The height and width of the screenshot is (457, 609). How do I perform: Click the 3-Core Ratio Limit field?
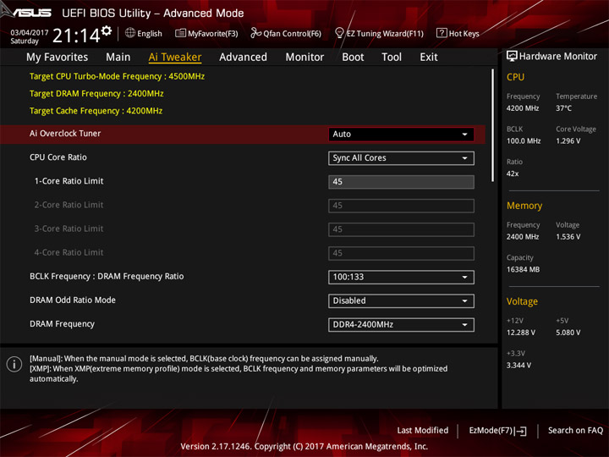click(x=401, y=229)
